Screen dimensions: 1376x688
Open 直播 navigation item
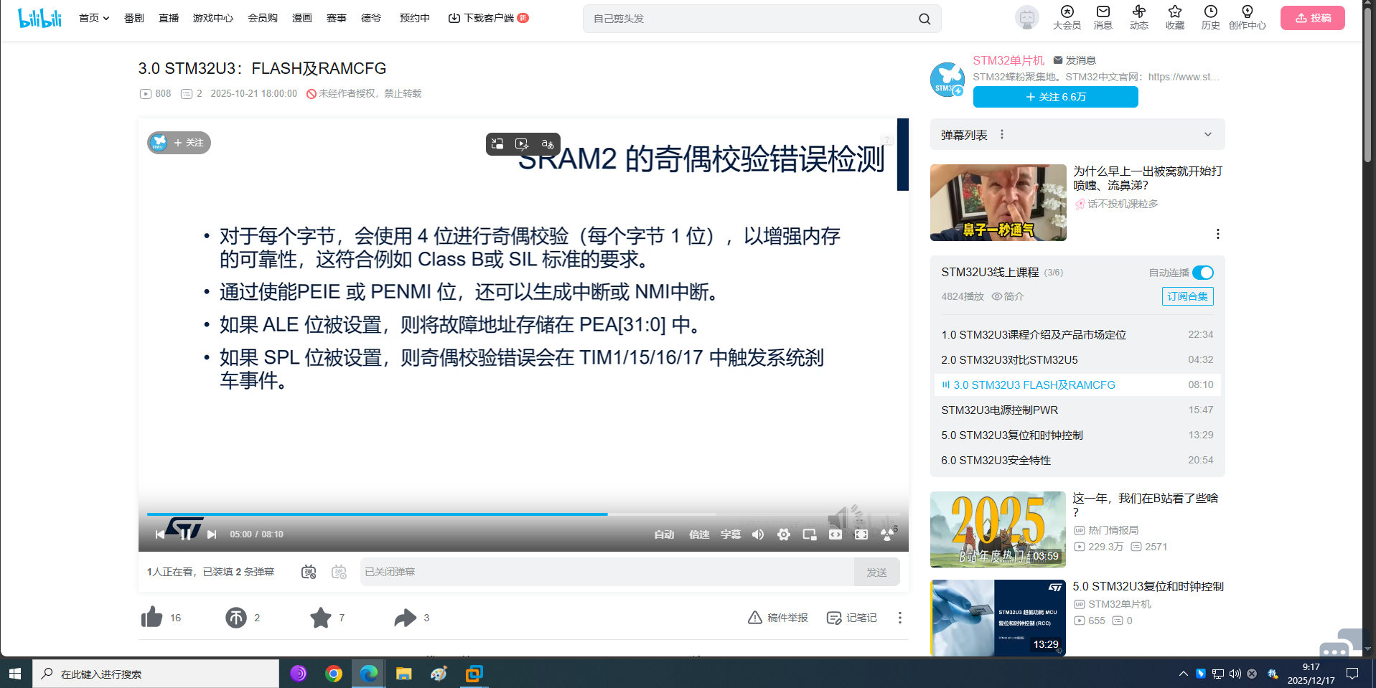pos(169,18)
